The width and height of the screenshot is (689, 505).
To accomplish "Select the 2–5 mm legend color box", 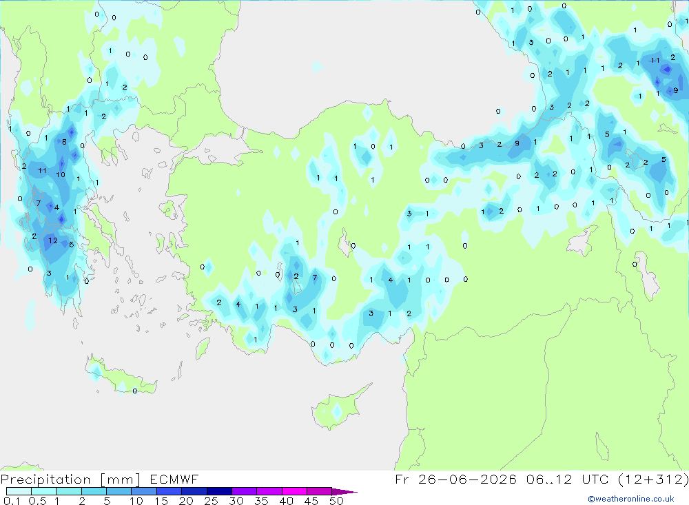I will [x=94, y=491].
